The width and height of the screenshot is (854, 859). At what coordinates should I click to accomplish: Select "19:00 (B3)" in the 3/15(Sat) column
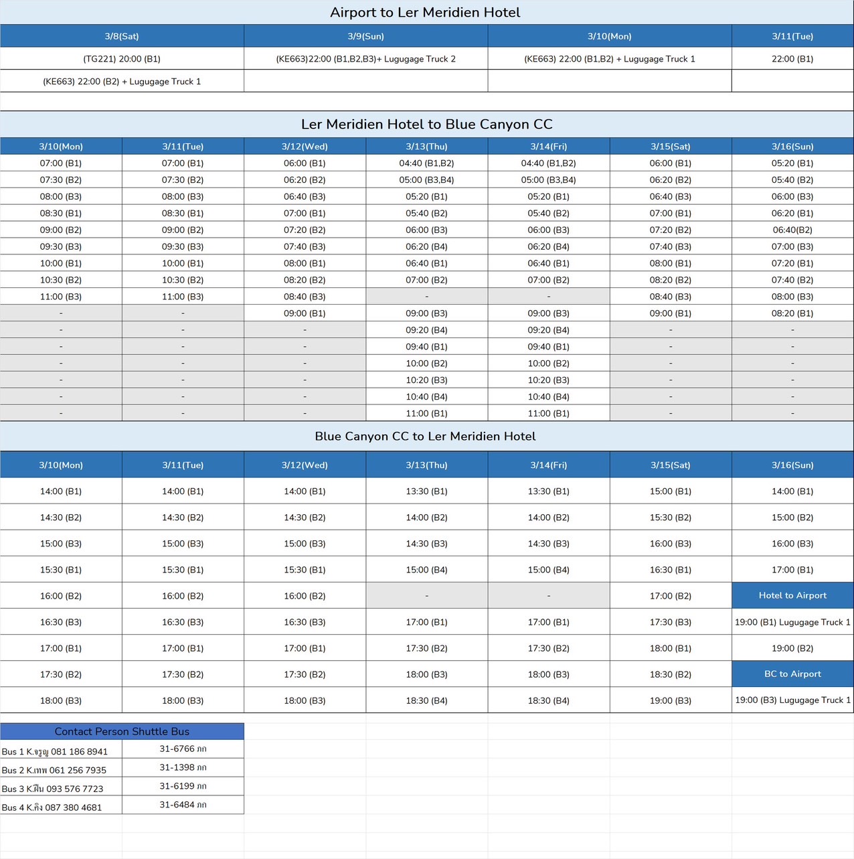[x=671, y=700]
